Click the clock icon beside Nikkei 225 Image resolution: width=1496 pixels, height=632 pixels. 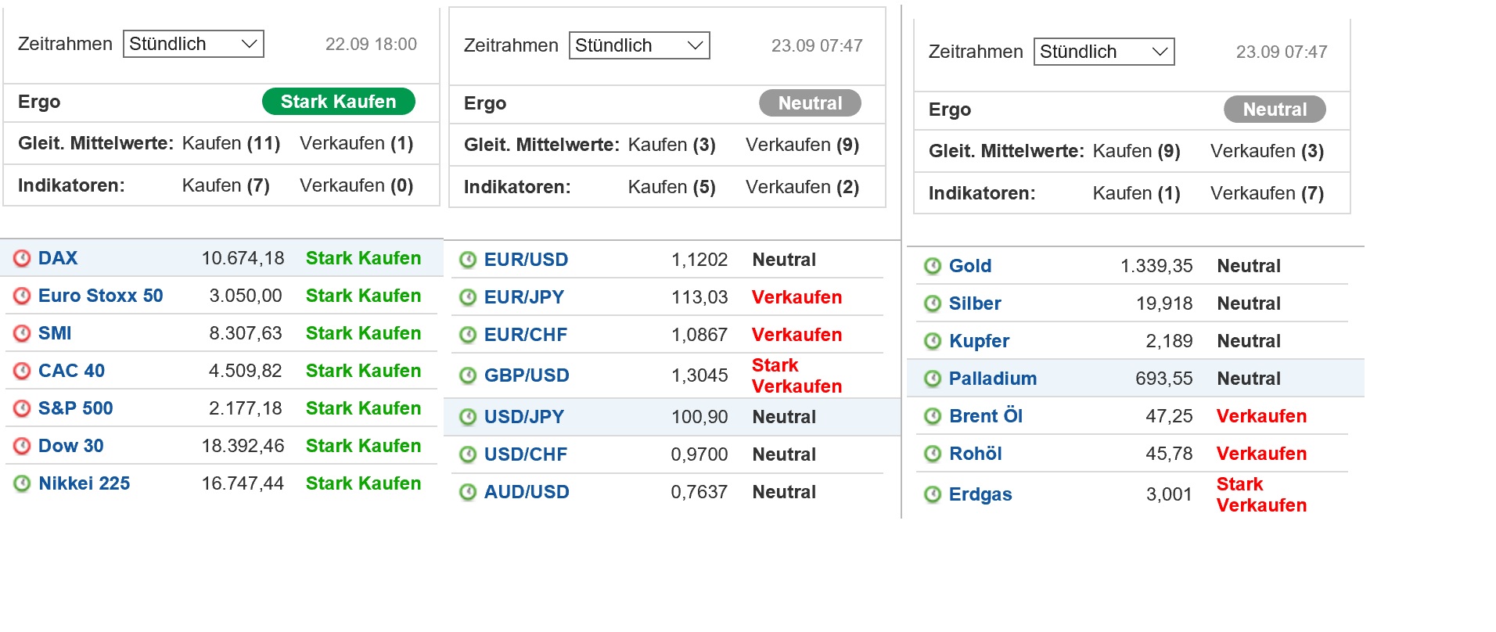click(23, 483)
